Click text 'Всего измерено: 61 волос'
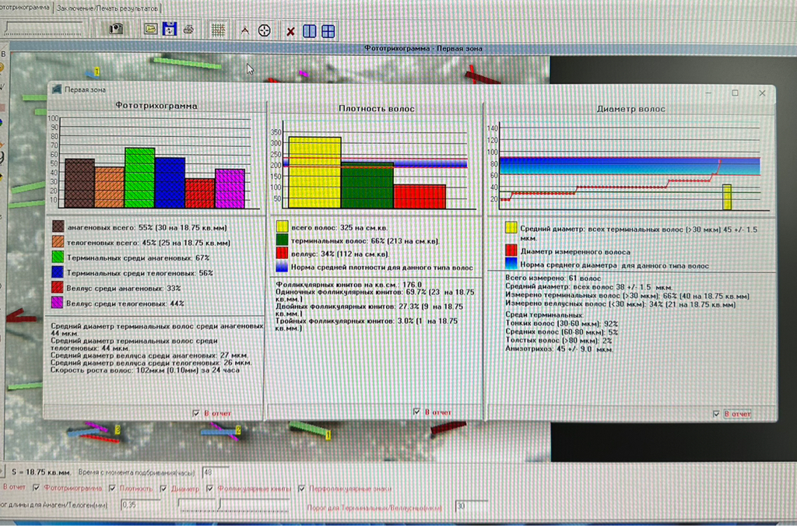Viewport: 797px width, 526px height. pyautogui.click(x=553, y=279)
